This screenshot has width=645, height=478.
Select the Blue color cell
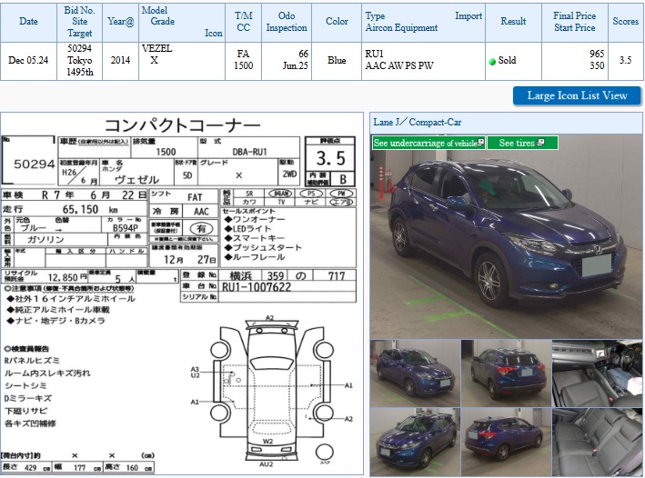tap(337, 61)
